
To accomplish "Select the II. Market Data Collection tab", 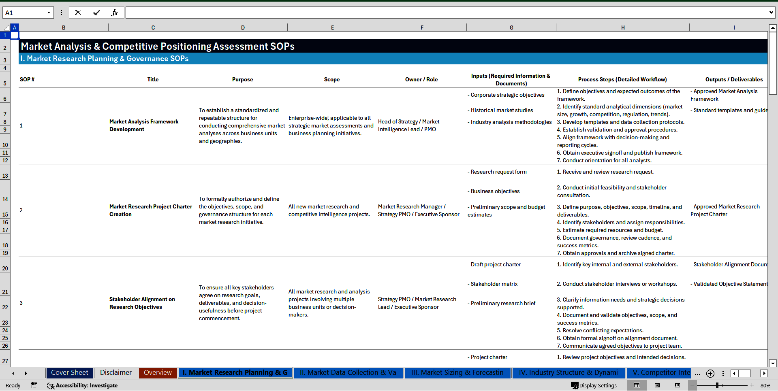I will 348,373.
